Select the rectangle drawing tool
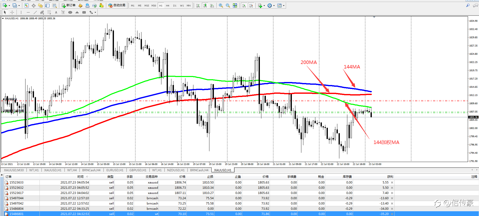Image resolution: width=479 pixels, height=216 pixels. click(x=84, y=12)
